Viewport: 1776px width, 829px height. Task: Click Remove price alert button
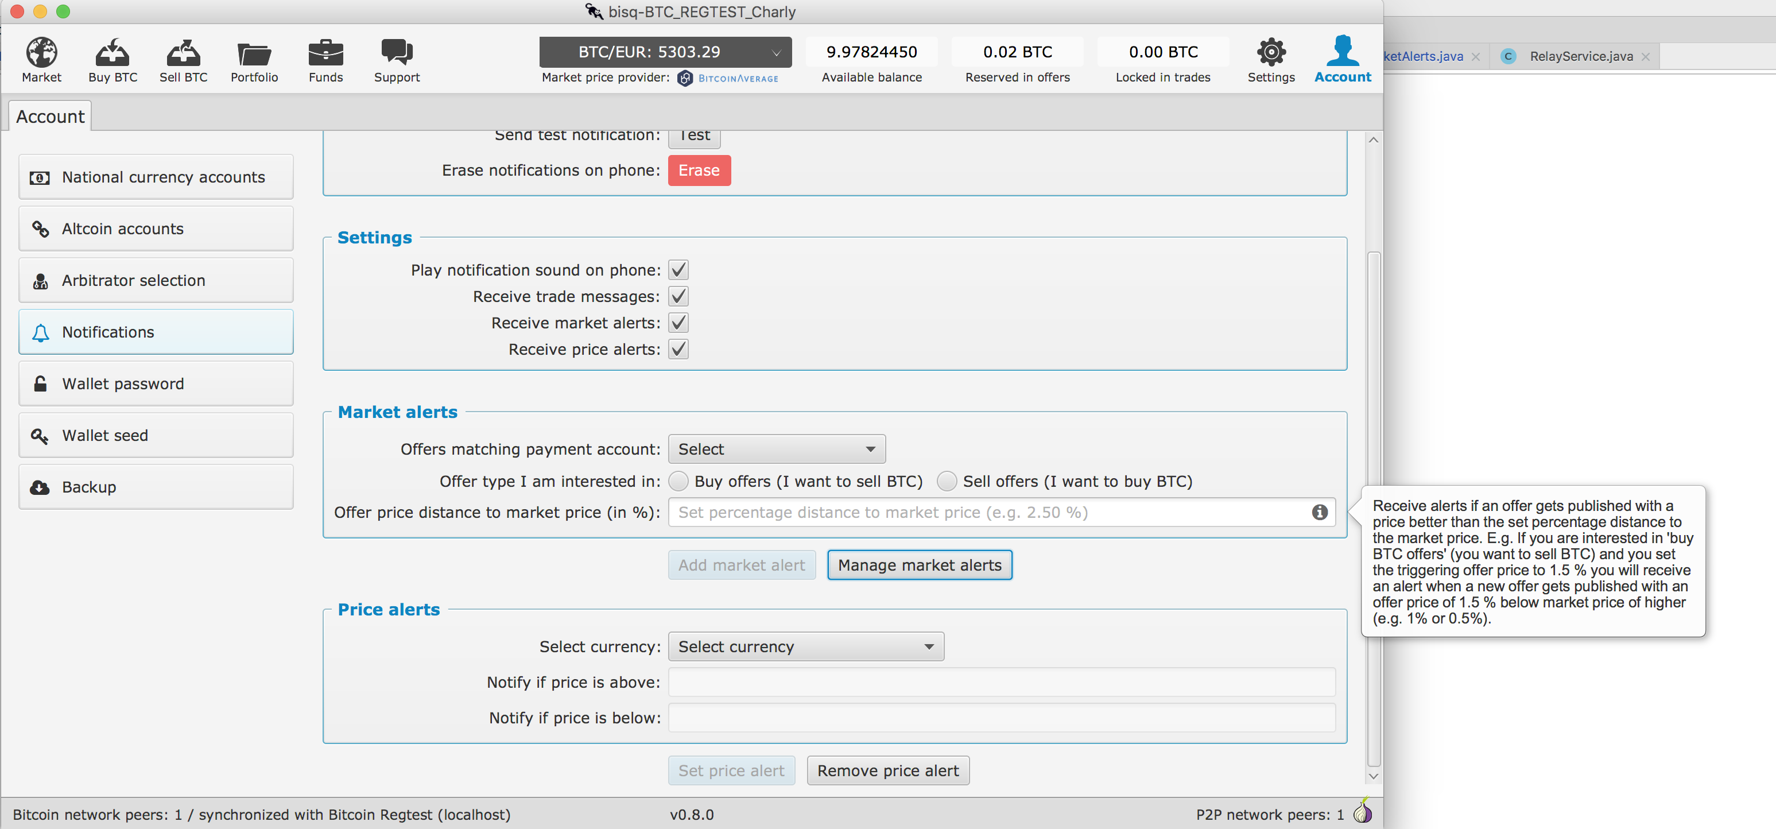888,770
